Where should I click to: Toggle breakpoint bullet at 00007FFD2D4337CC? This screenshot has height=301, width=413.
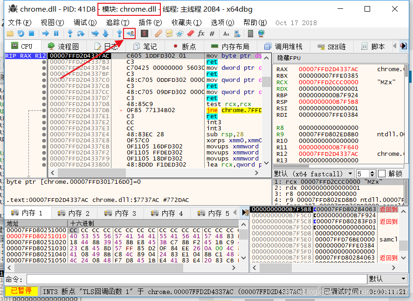click(x=44, y=92)
